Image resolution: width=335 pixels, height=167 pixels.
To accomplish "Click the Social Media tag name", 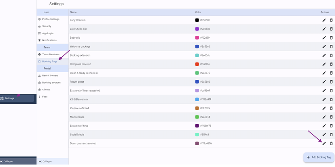I will click(x=77, y=135).
